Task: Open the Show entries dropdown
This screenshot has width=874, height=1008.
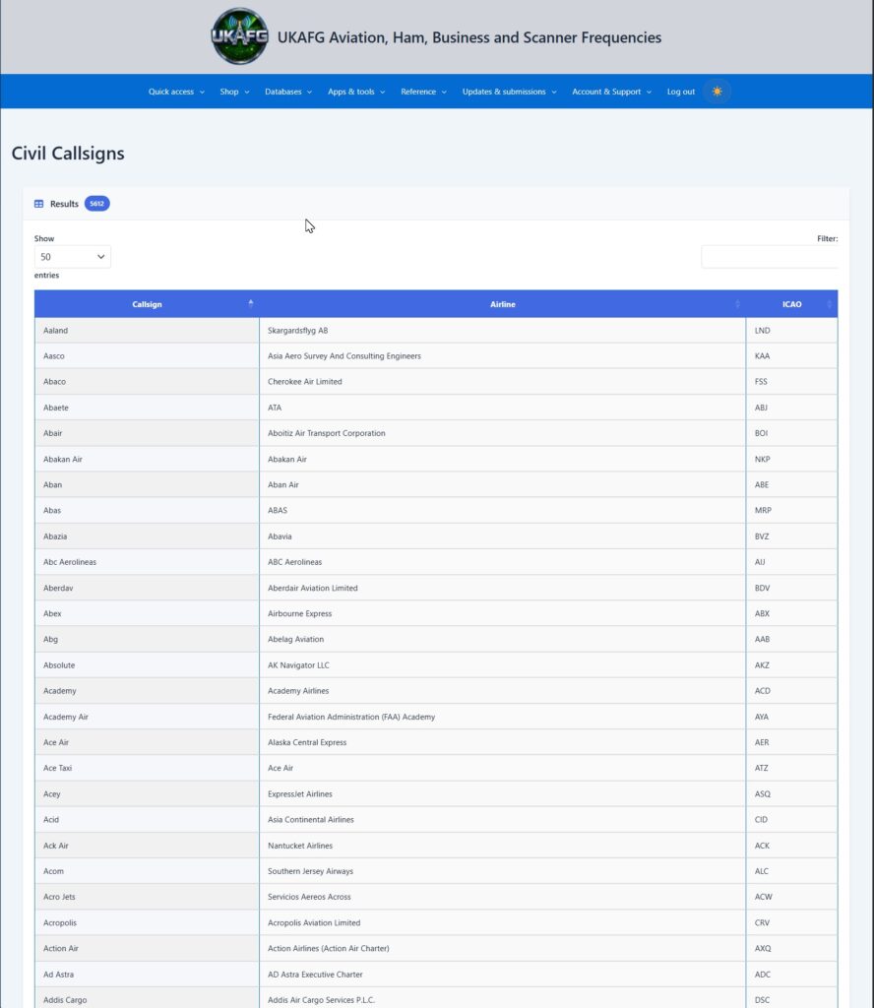Action: pyautogui.click(x=73, y=257)
